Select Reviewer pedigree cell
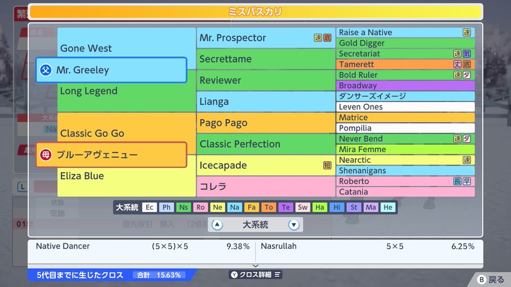 coord(266,81)
